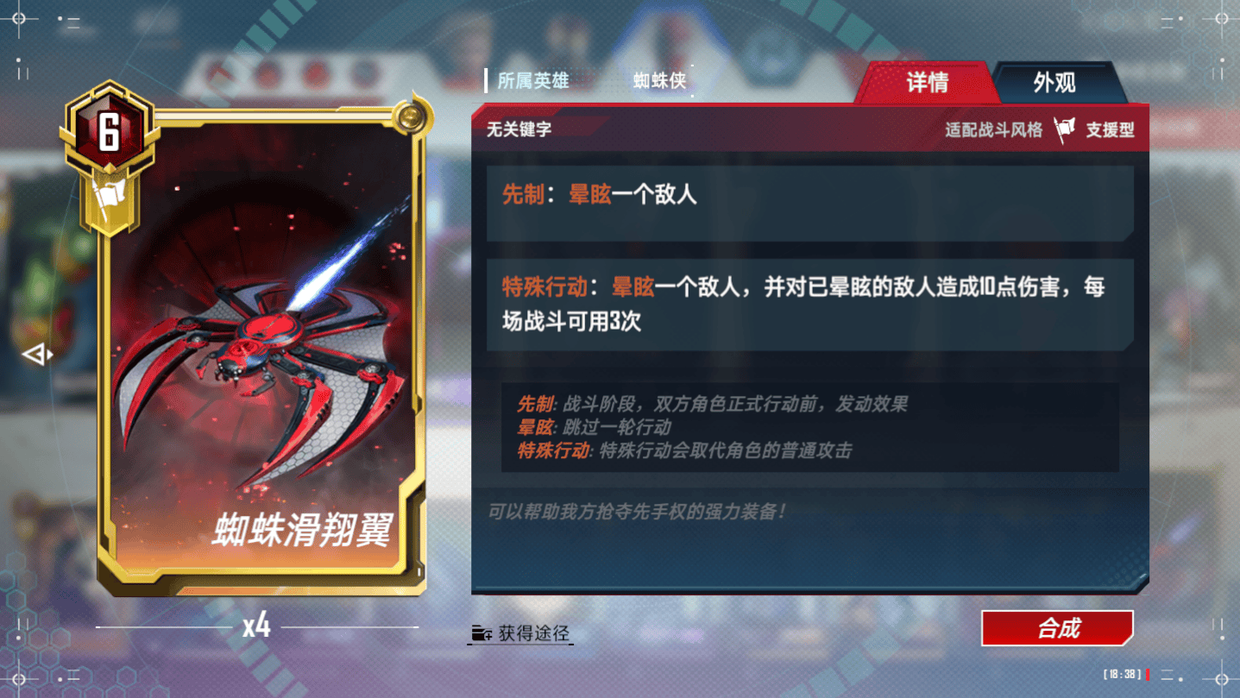Screen dimensions: 1240x698
Task: Click the level 6 hexagon badge
Action: pos(109,131)
